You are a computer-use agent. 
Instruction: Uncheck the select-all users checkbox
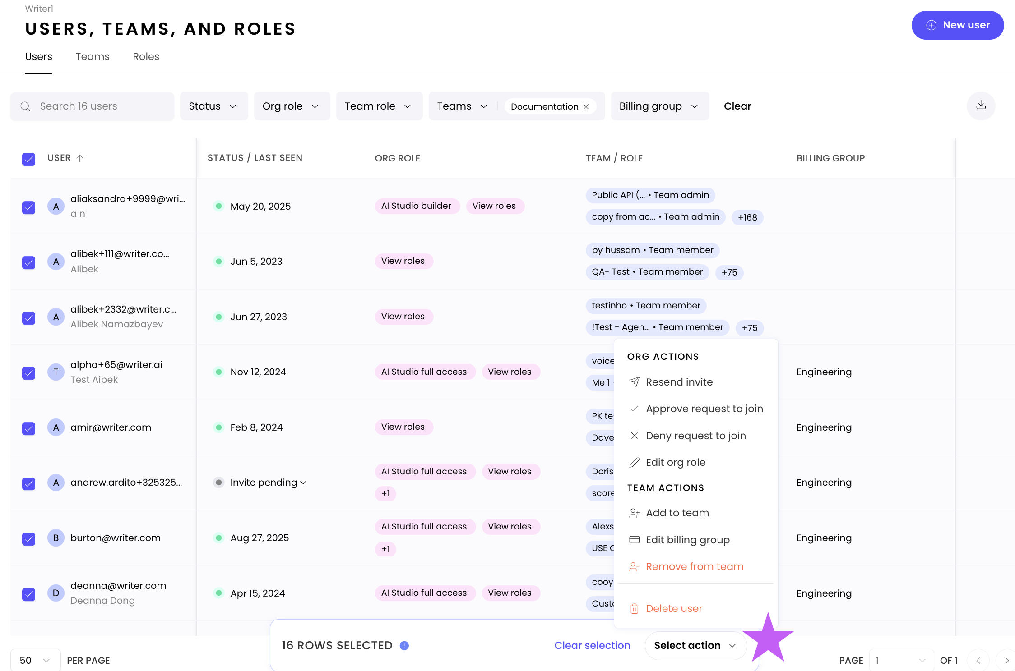click(29, 159)
